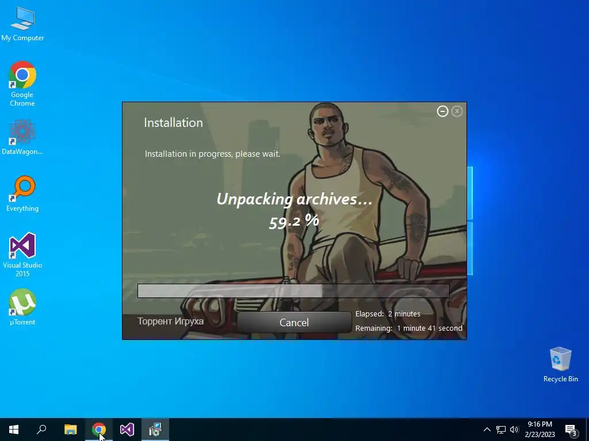The width and height of the screenshot is (589, 441).
Task: Click the Торрент Игруха label
Action: pyautogui.click(x=170, y=322)
